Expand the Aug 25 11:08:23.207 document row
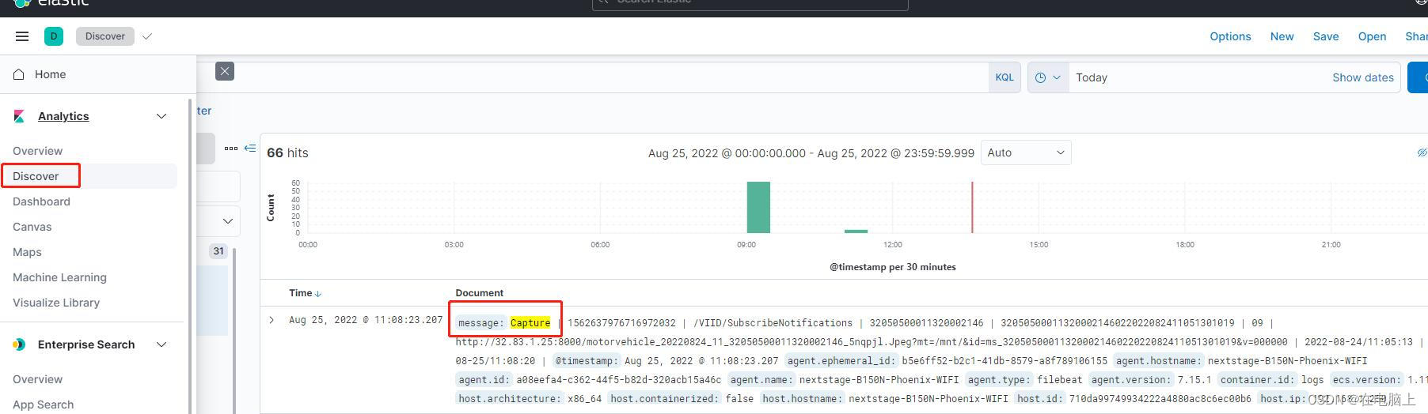The height and width of the screenshot is (414, 1428). tap(272, 320)
